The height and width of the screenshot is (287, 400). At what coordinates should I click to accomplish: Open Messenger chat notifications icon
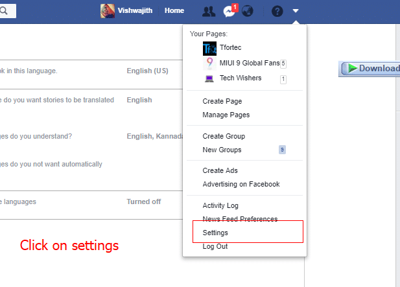click(x=228, y=11)
